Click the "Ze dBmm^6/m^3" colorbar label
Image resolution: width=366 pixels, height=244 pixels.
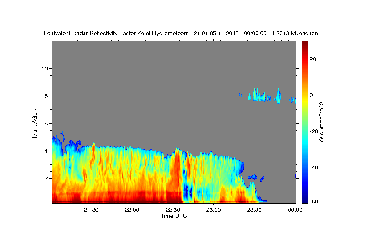click(x=321, y=122)
